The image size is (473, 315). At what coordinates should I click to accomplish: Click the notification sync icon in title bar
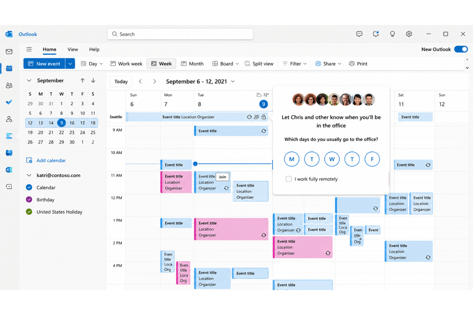point(376,34)
